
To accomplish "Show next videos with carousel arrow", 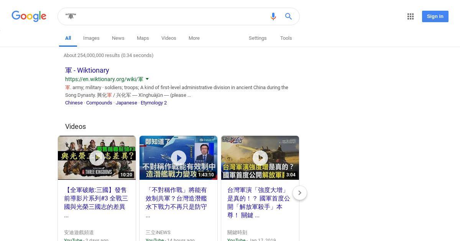I will pos(300,193).
